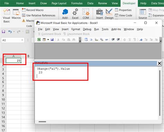Save the project with VBA toolbar disk icon
The width and height of the screenshot is (164, 132).
52,39
